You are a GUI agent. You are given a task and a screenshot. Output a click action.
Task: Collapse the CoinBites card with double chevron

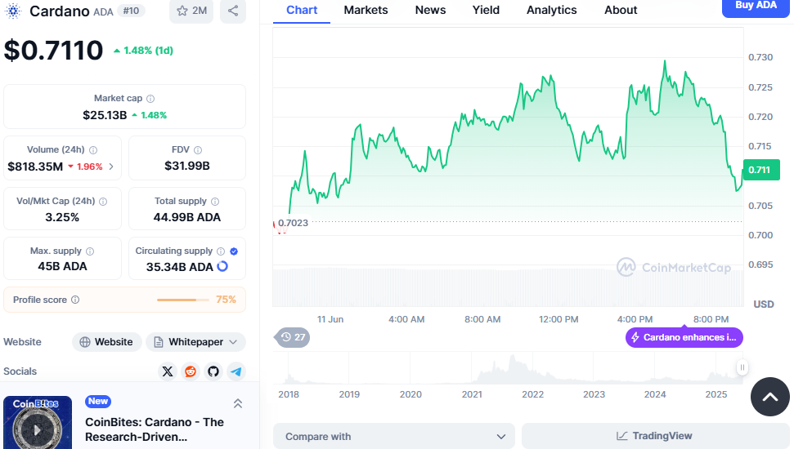[238, 403]
